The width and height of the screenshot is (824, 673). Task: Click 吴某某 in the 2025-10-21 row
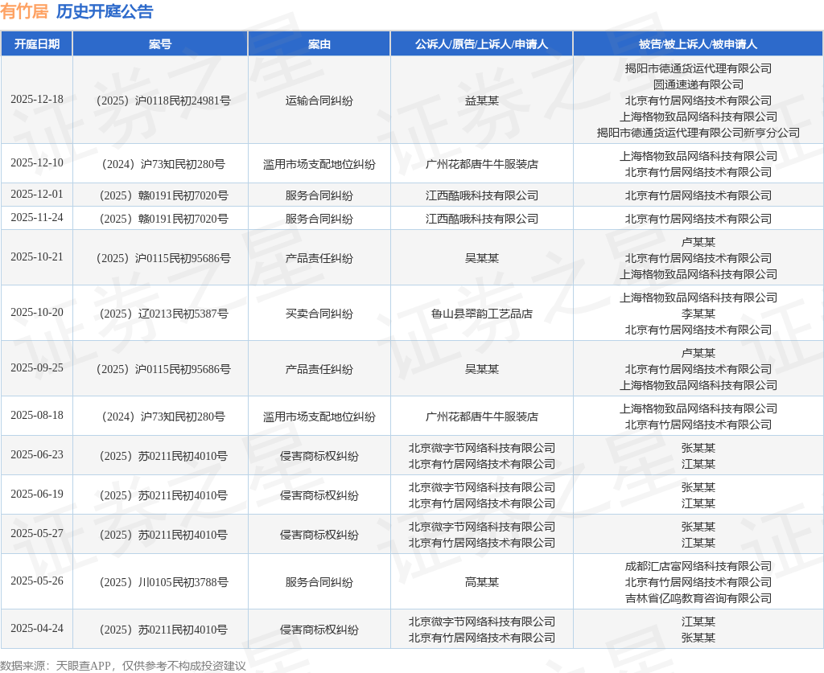(481, 258)
